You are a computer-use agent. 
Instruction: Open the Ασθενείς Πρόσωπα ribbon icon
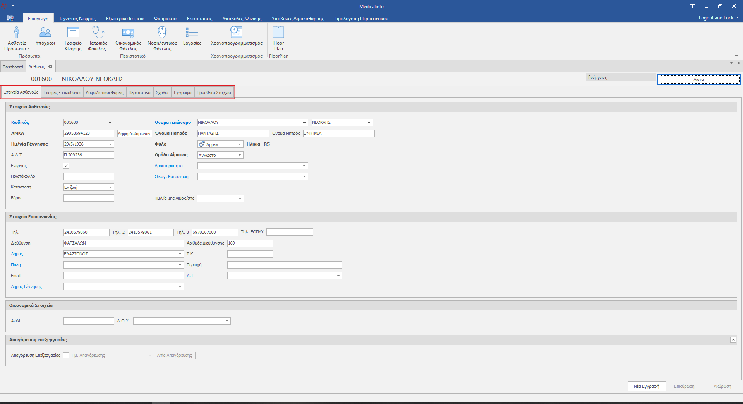pos(17,33)
